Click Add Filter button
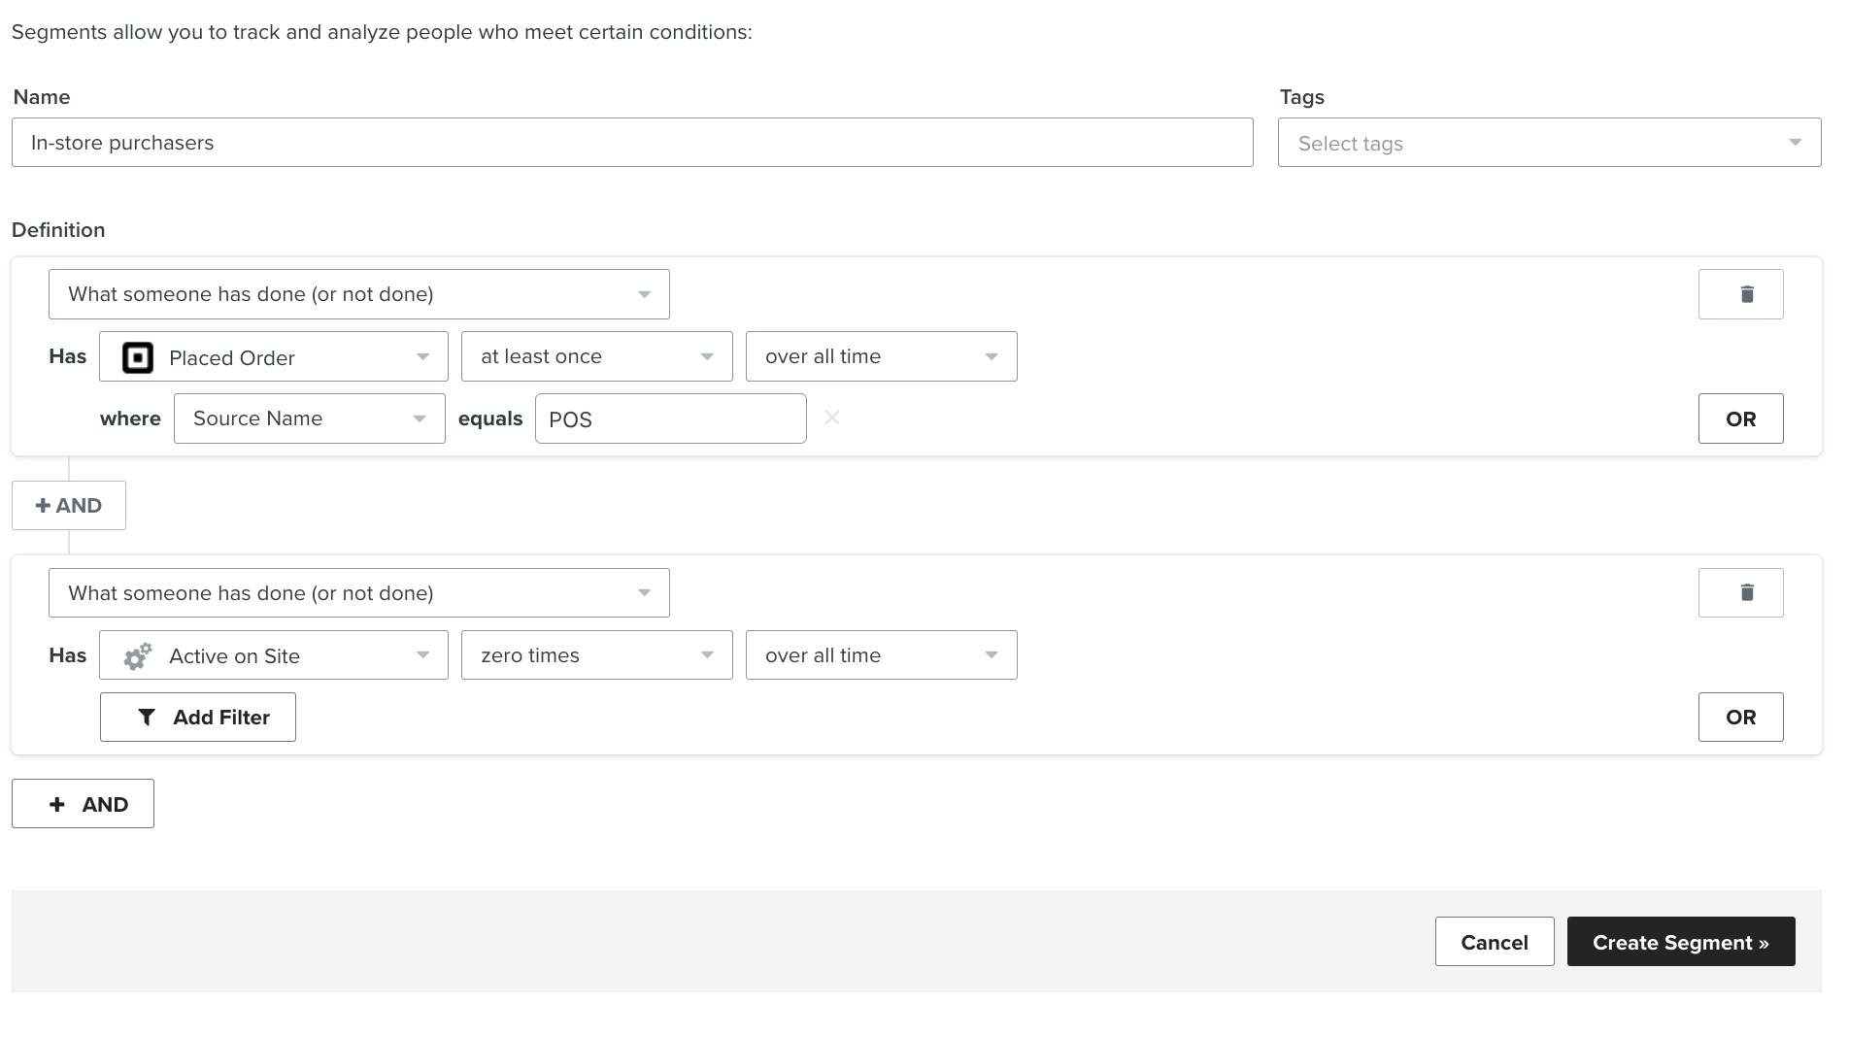This screenshot has width=1849, height=1037. (x=198, y=717)
